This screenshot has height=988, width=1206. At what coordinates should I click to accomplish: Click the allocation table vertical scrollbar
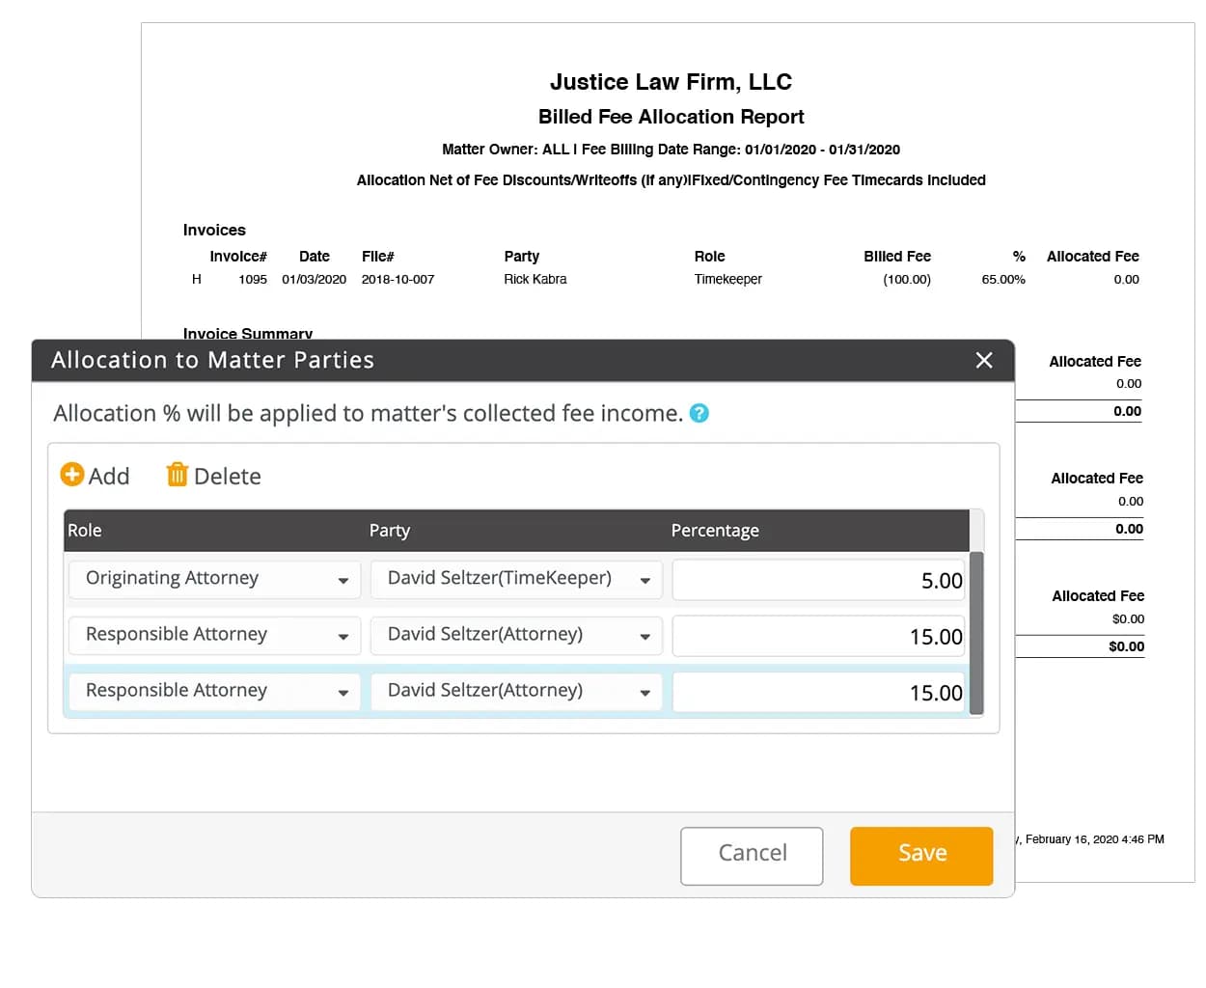point(976,632)
